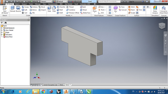The image size is (168, 94).
Task: Select the Emboss tool
Action: coord(34,7)
